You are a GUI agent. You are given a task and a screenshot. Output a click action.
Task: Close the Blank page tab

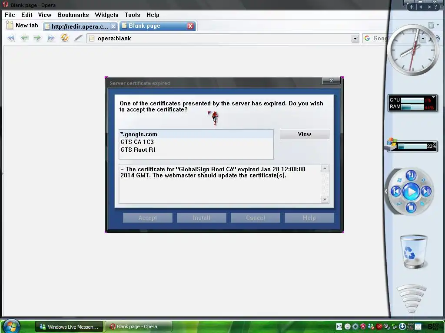190,26
